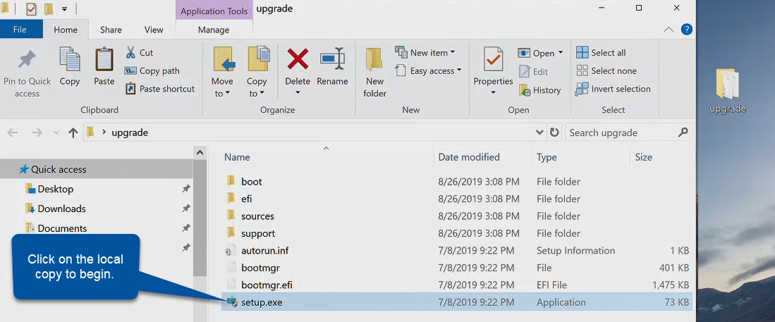Open the Open button dropdown arrow
This screenshot has width=775, height=322.
tap(560, 52)
